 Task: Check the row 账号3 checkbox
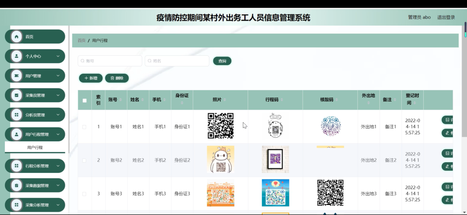[x=84, y=194]
